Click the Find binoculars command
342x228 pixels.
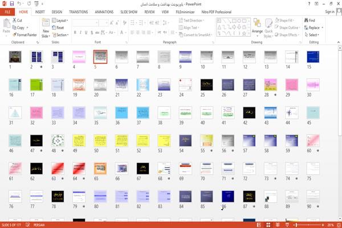[310, 21]
